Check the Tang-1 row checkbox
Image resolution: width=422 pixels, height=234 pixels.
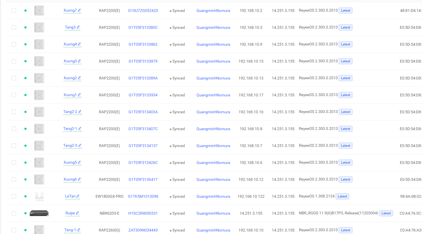[14, 230]
